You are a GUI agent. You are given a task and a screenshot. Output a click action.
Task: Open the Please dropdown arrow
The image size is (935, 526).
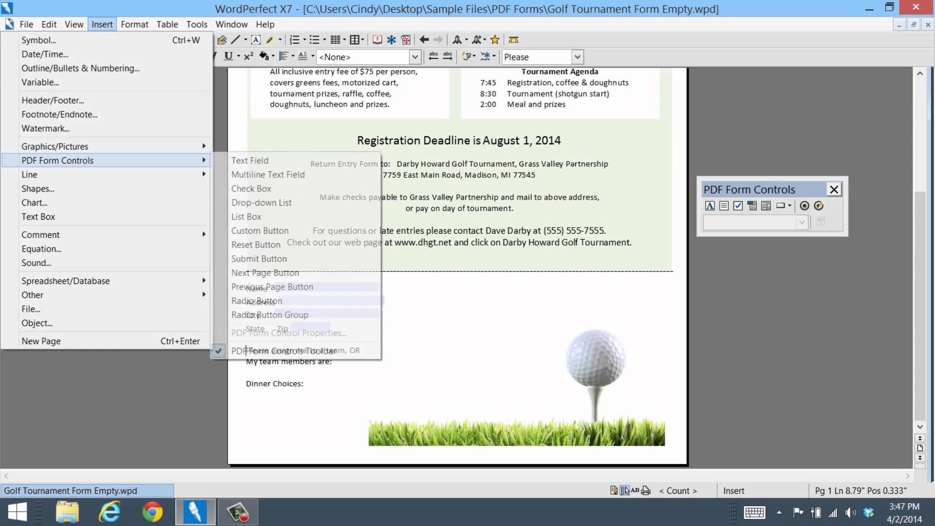coord(577,57)
